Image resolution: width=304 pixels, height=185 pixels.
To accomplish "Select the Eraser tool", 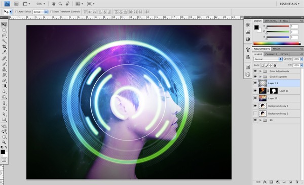I will (4, 80).
